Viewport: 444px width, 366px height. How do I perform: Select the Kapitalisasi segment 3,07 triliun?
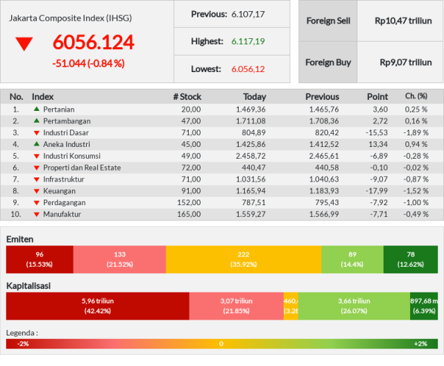pos(237,306)
